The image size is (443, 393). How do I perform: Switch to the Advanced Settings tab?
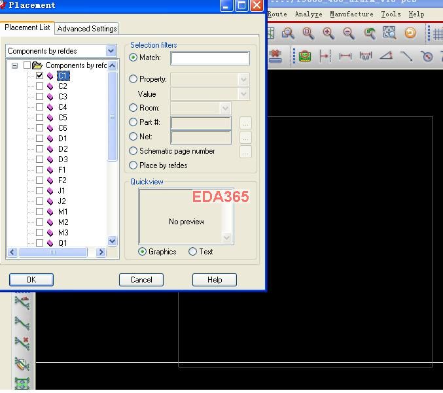coord(87,29)
